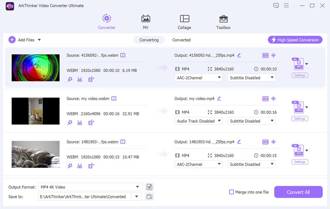Image resolution: width=330 pixels, height=209 pixels.
Task: Toggle High Speed Conversion
Action: click(295, 40)
